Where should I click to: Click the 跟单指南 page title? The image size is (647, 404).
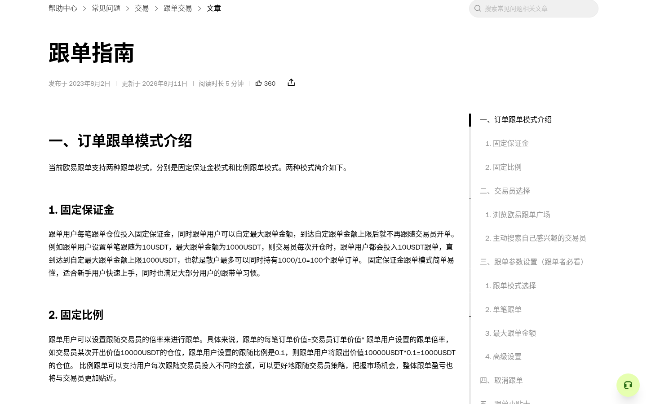pyautogui.click(x=92, y=53)
